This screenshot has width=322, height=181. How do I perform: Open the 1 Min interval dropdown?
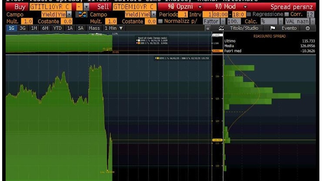[121, 28]
